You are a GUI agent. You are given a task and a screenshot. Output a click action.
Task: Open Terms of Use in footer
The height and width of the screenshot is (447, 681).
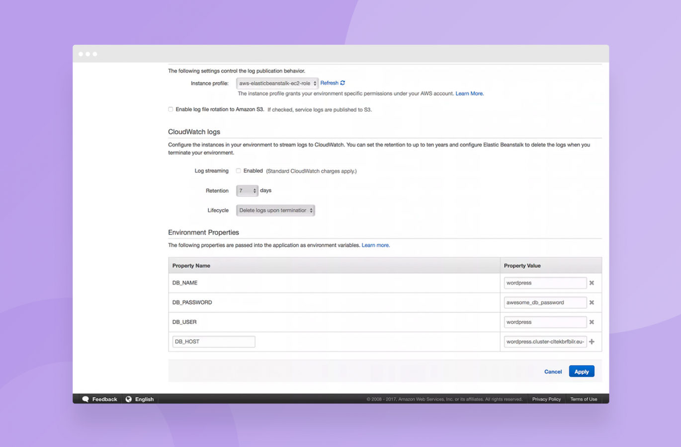pos(584,399)
